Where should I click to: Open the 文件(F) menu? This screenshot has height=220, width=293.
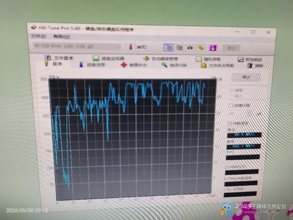pyautogui.click(x=38, y=36)
